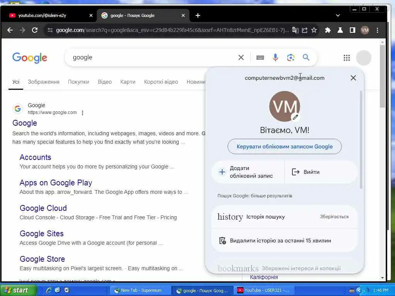Switch to Відео results
The image size is (395, 296).
coord(105,82)
